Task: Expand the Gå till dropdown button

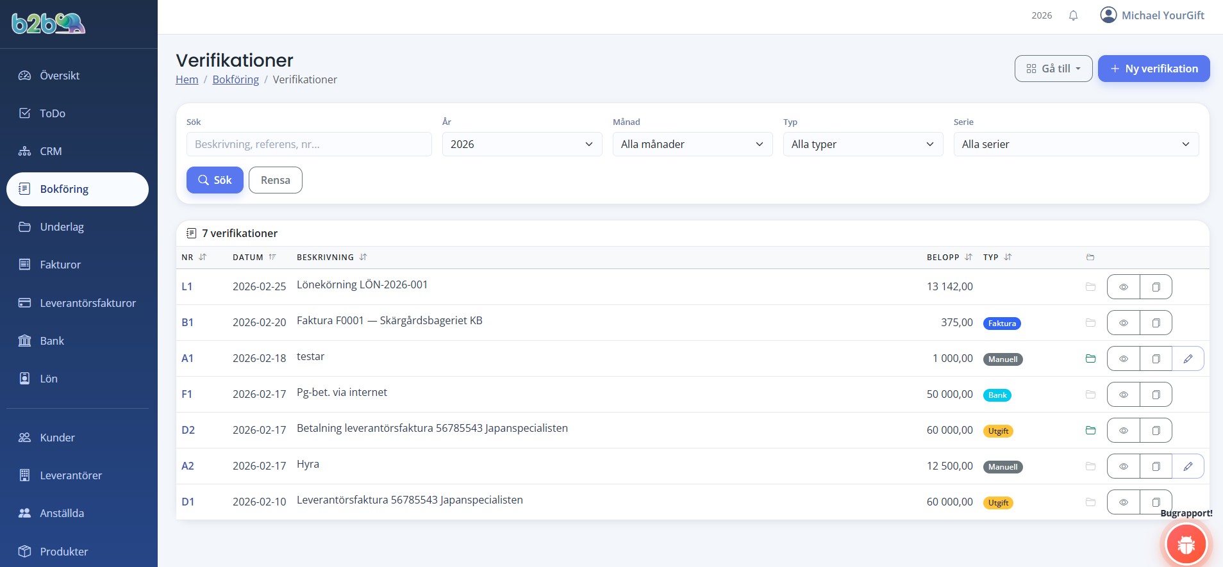Action: click(x=1053, y=69)
